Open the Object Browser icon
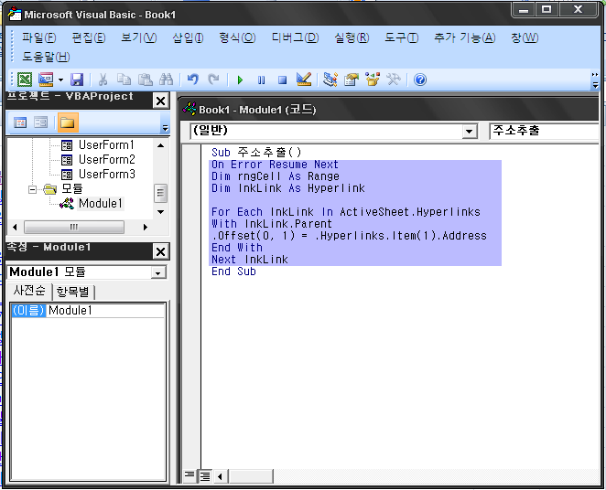The width and height of the screenshot is (606, 490). coord(373,80)
